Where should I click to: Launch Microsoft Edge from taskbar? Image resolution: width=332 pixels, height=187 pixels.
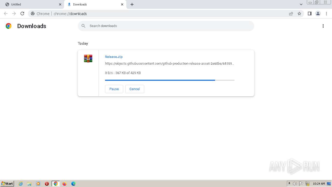tap(73, 184)
